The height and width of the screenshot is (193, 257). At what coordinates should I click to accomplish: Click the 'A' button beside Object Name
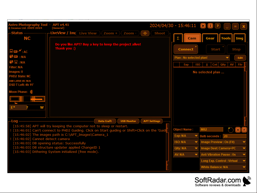[x=238, y=130]
